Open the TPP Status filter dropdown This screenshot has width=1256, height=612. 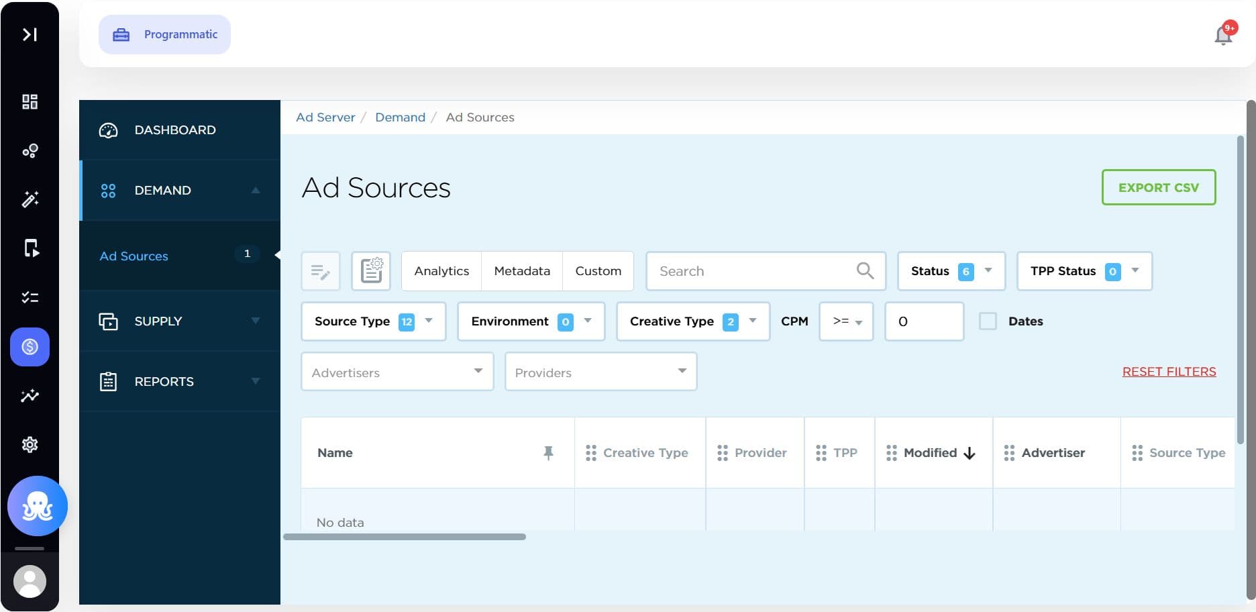[x=1084, y=271]
